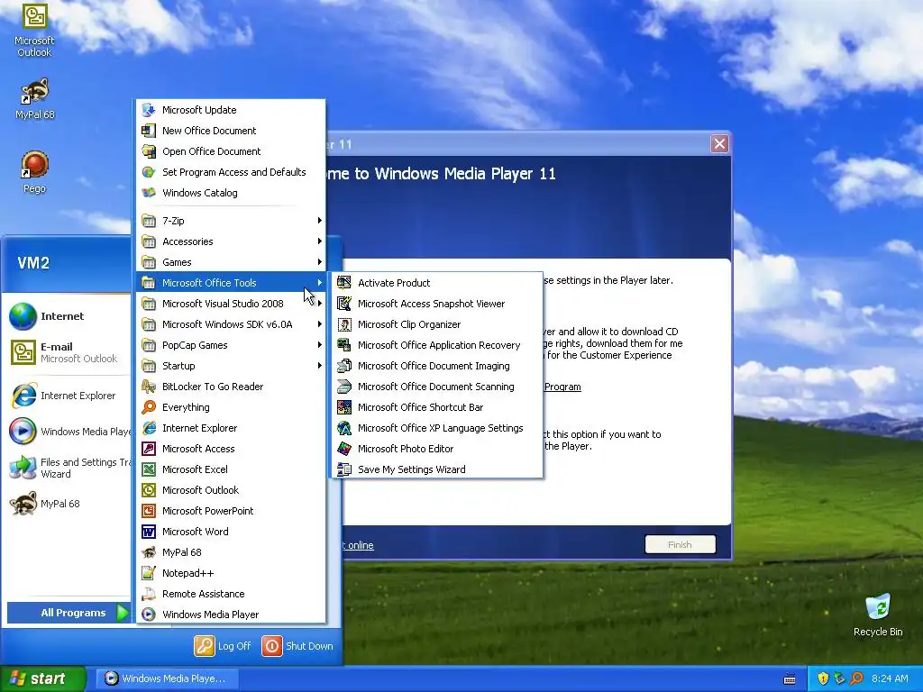923x692 pixels.
Task: Open Microsoft Access Snapshot Viewer
Action: click(437, 304)
